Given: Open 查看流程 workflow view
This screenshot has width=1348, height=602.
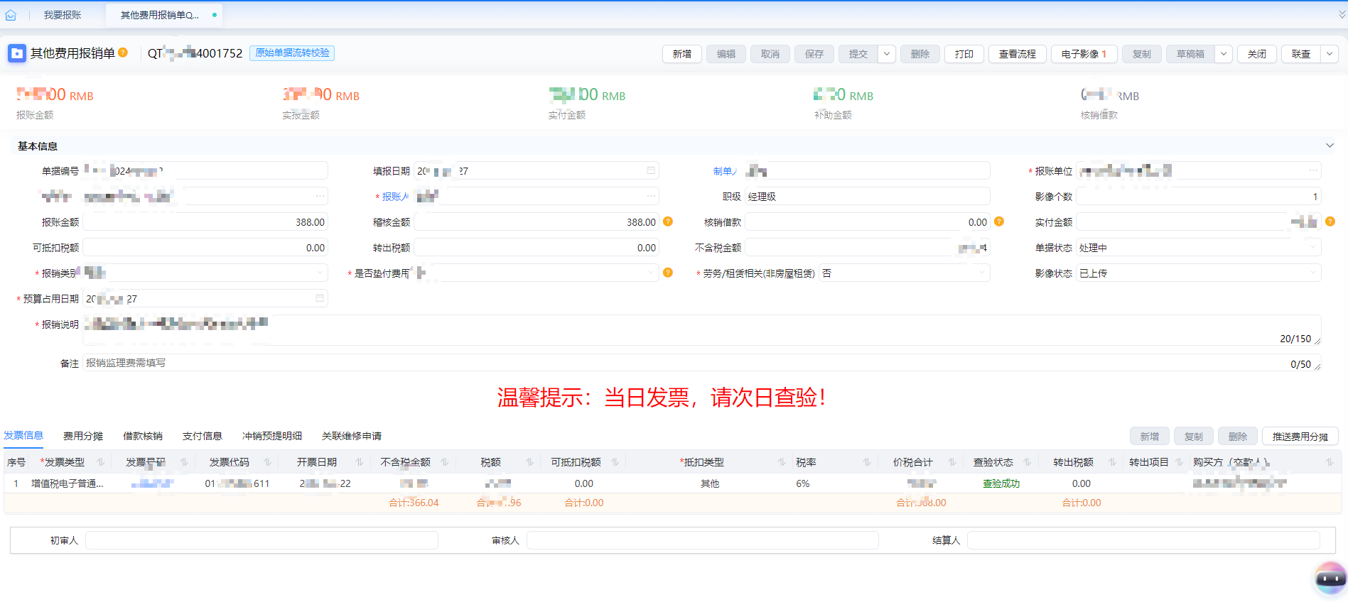Looking at the screenshot, I should tap(1018, 54).
